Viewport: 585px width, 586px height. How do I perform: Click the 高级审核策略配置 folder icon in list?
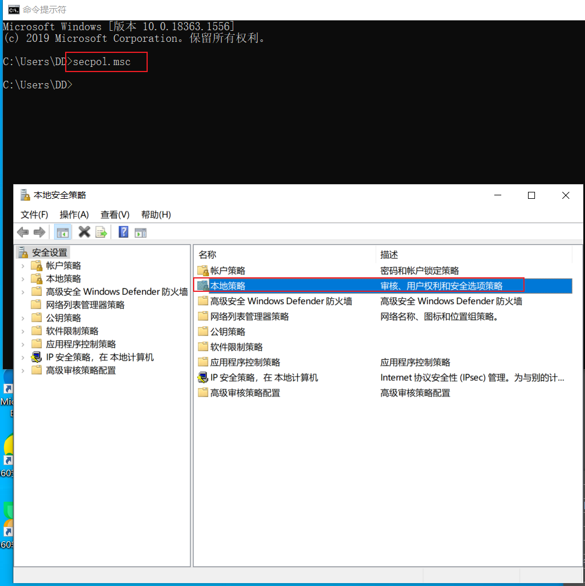point(203,393)
